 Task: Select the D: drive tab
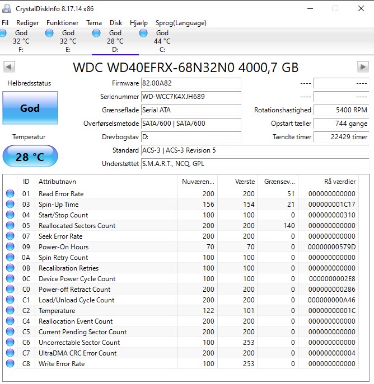click(115, 41)
